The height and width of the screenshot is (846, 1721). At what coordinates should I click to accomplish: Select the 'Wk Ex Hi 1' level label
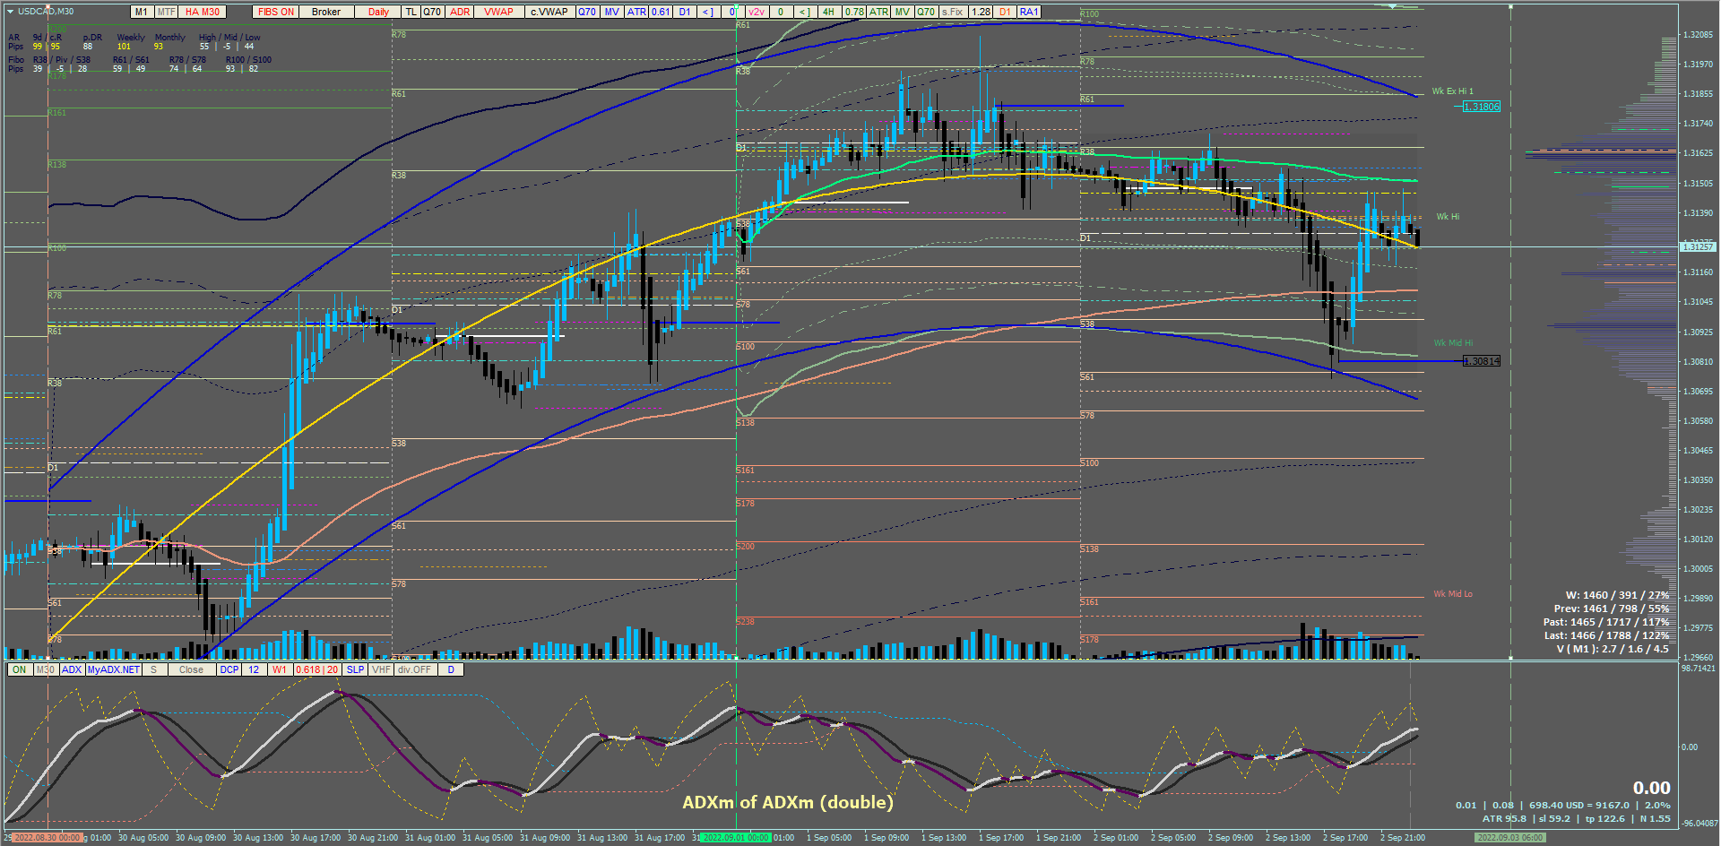(x=1452, y=91)
